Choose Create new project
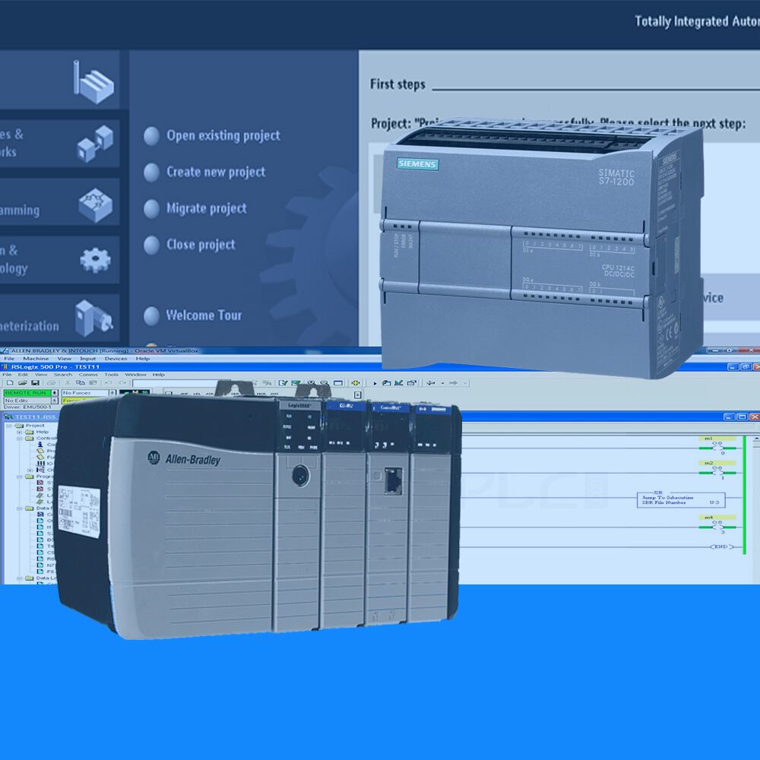This screenshot has height=760, width=760. [x=216, y=172]
